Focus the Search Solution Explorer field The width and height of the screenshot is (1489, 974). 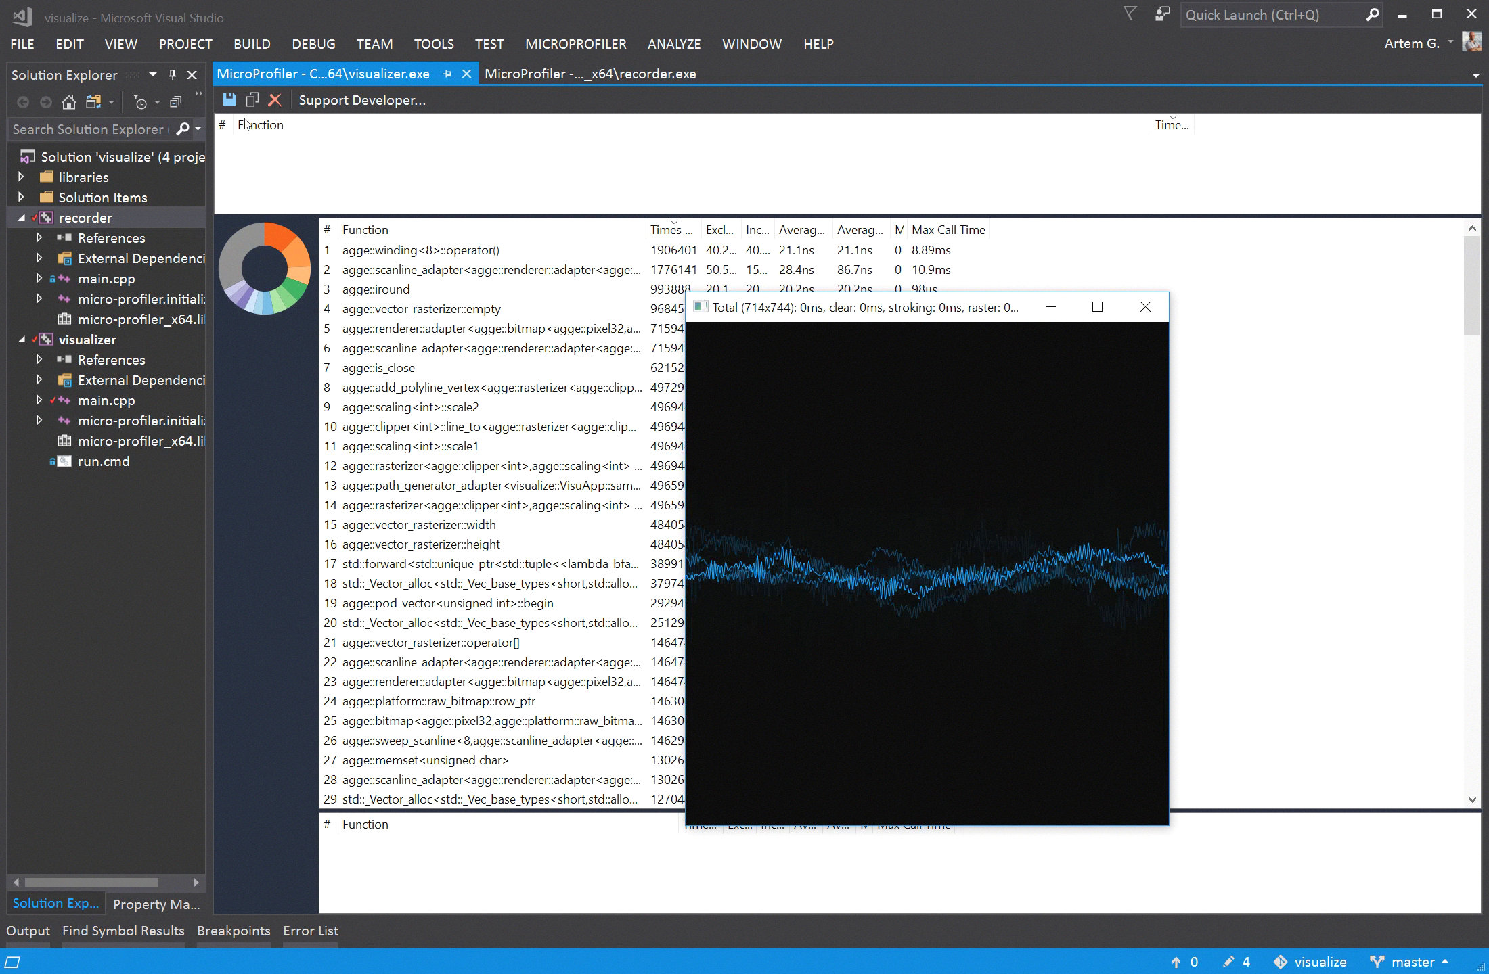coord(89,129)
